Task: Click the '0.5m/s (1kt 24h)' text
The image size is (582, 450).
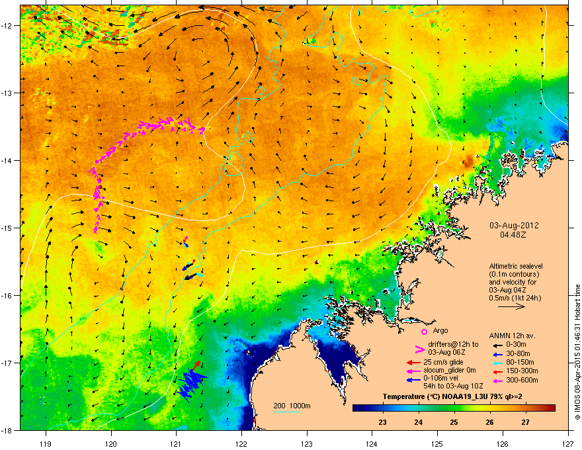Action: (515, 298)
